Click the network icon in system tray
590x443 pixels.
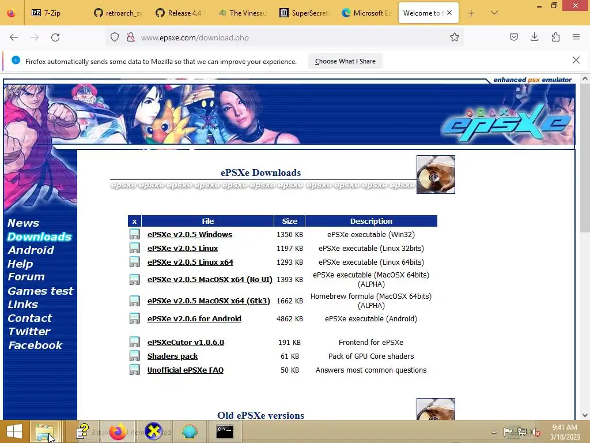522,431
